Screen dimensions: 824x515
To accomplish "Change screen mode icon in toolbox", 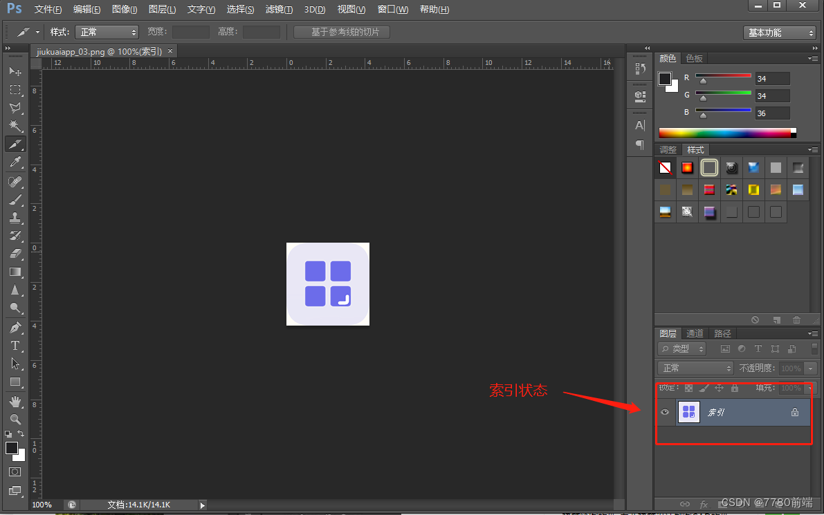I will (x=15, y=491).
